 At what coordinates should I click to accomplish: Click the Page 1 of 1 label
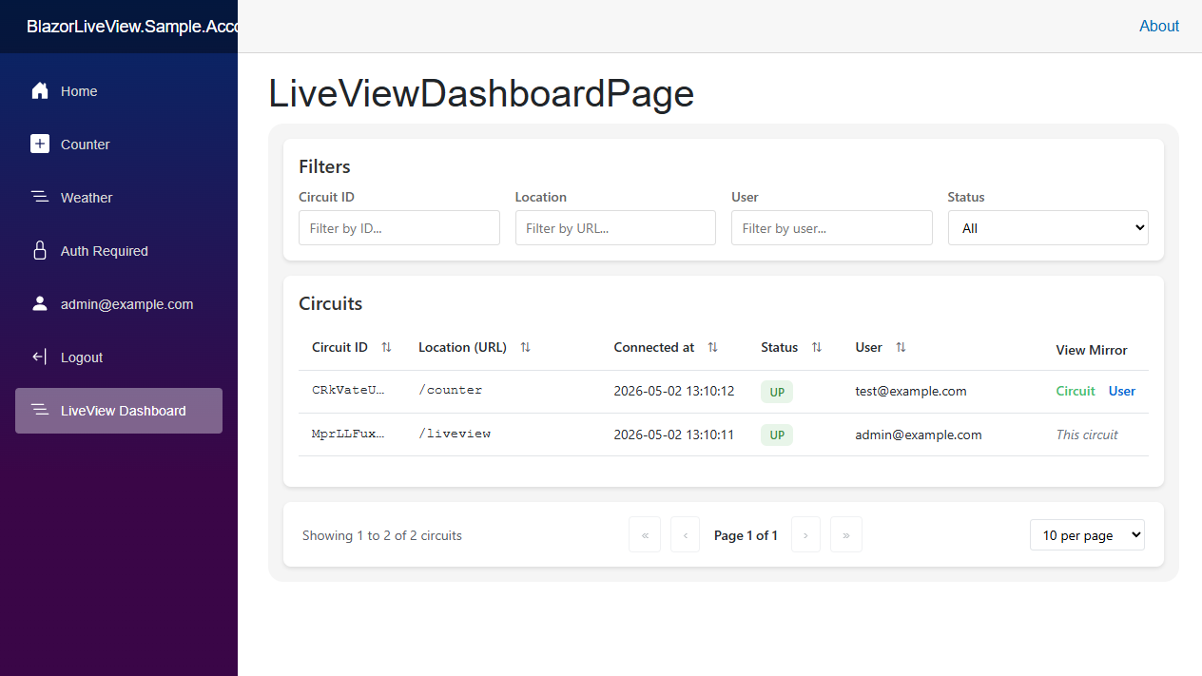pyautogui.click(x=746, y=535)
